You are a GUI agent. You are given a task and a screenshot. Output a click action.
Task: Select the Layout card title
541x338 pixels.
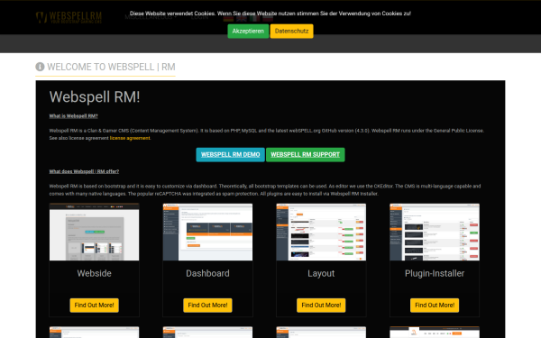click(x=321, y=273)
